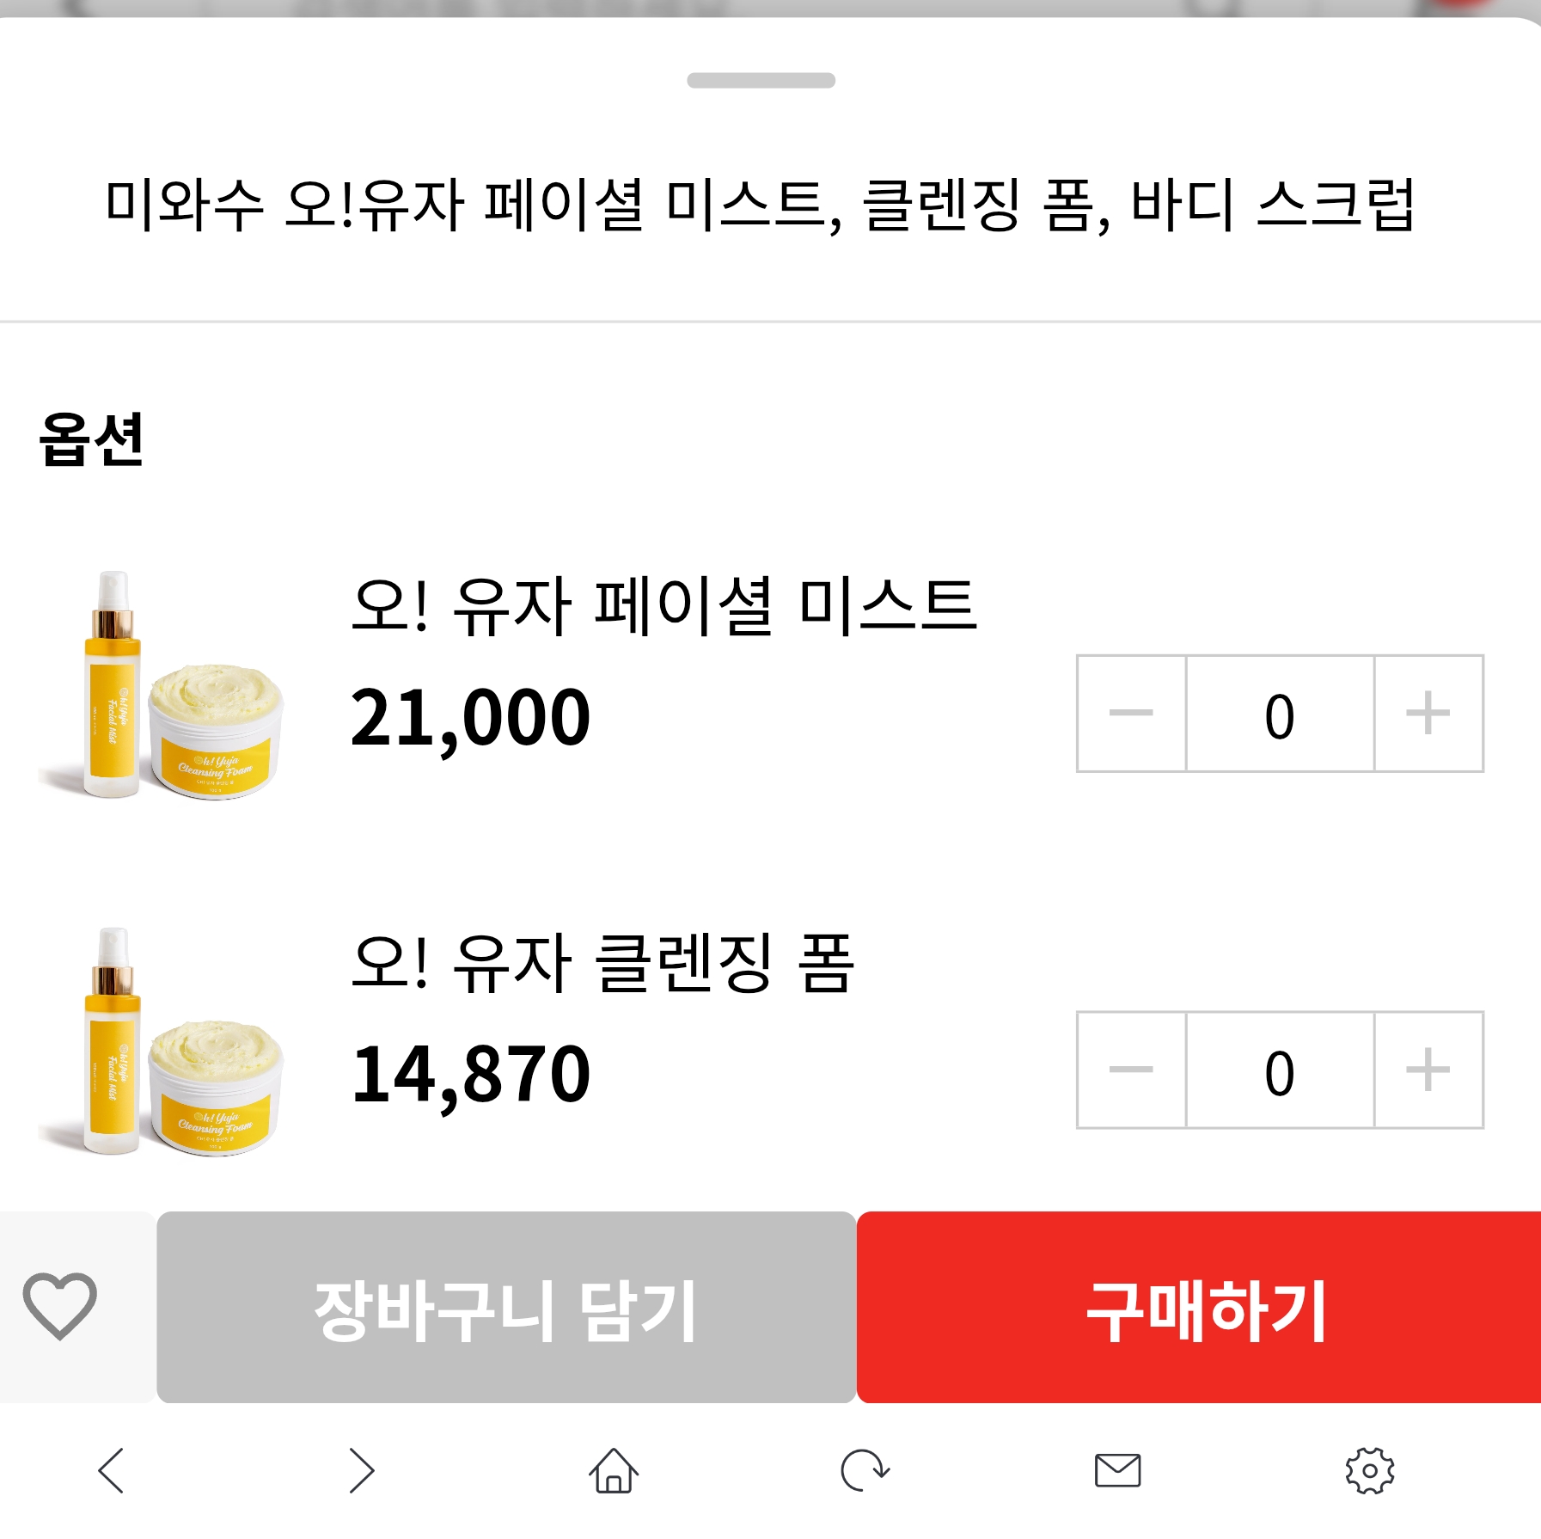Click the 클렌징 폼 quantity field
The image size is (1541, 1539).
point(1280,1070)
